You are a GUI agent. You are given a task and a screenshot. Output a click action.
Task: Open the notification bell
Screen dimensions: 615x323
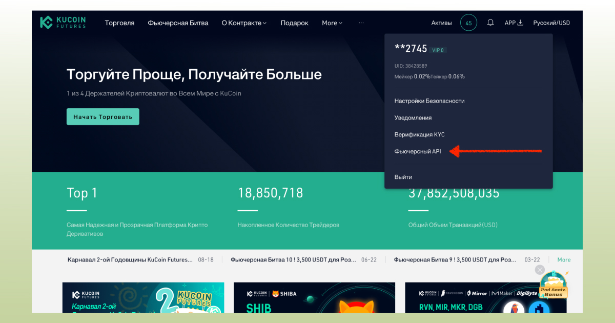490,22
